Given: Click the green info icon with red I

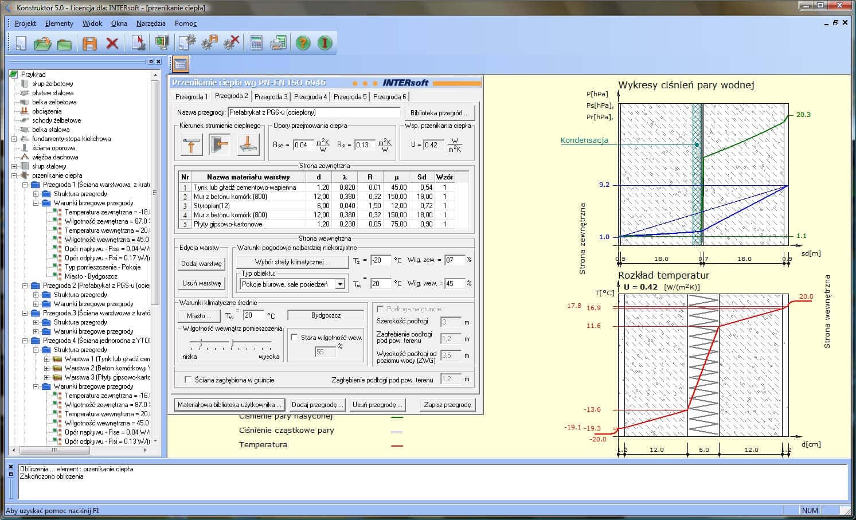Looking at the screenshot, I should (x=325, y=43).
